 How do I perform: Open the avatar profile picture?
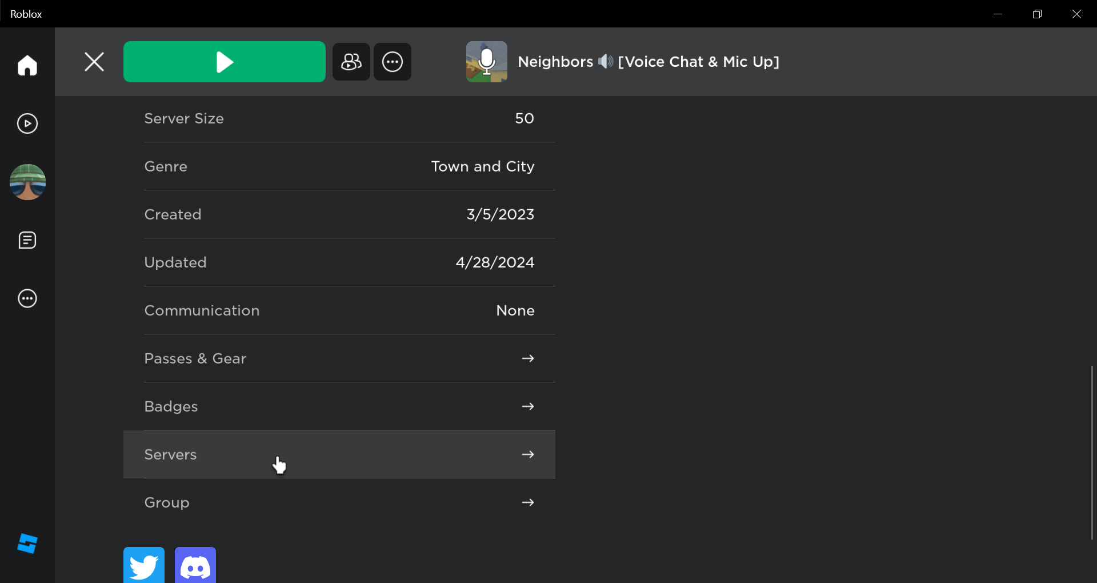tap(27, 182)
